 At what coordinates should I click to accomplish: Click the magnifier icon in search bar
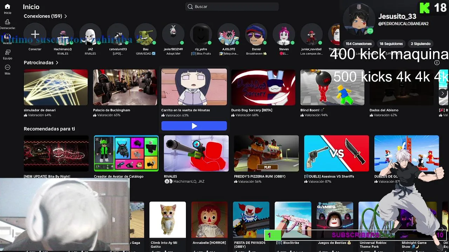(x=190, y=7)
